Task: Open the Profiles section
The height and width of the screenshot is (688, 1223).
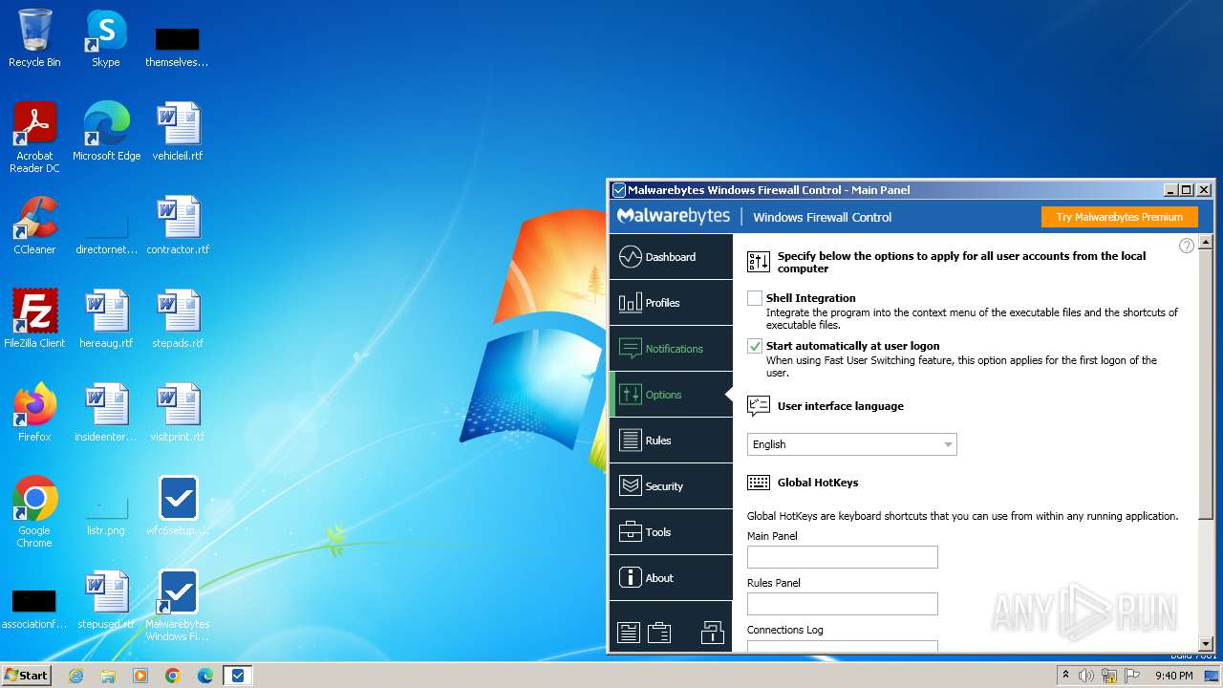Action: point(671,303)
